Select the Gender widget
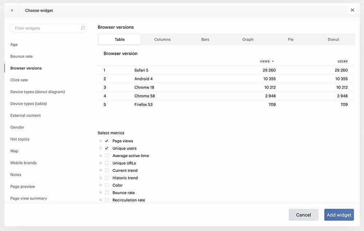 pyautogui.click(x=17, y=127)
